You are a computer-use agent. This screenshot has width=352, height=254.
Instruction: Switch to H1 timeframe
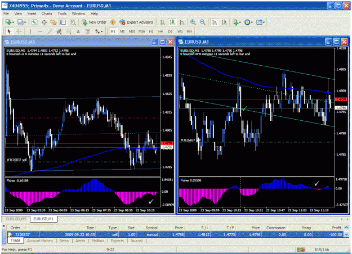click(x=151, y=31)
